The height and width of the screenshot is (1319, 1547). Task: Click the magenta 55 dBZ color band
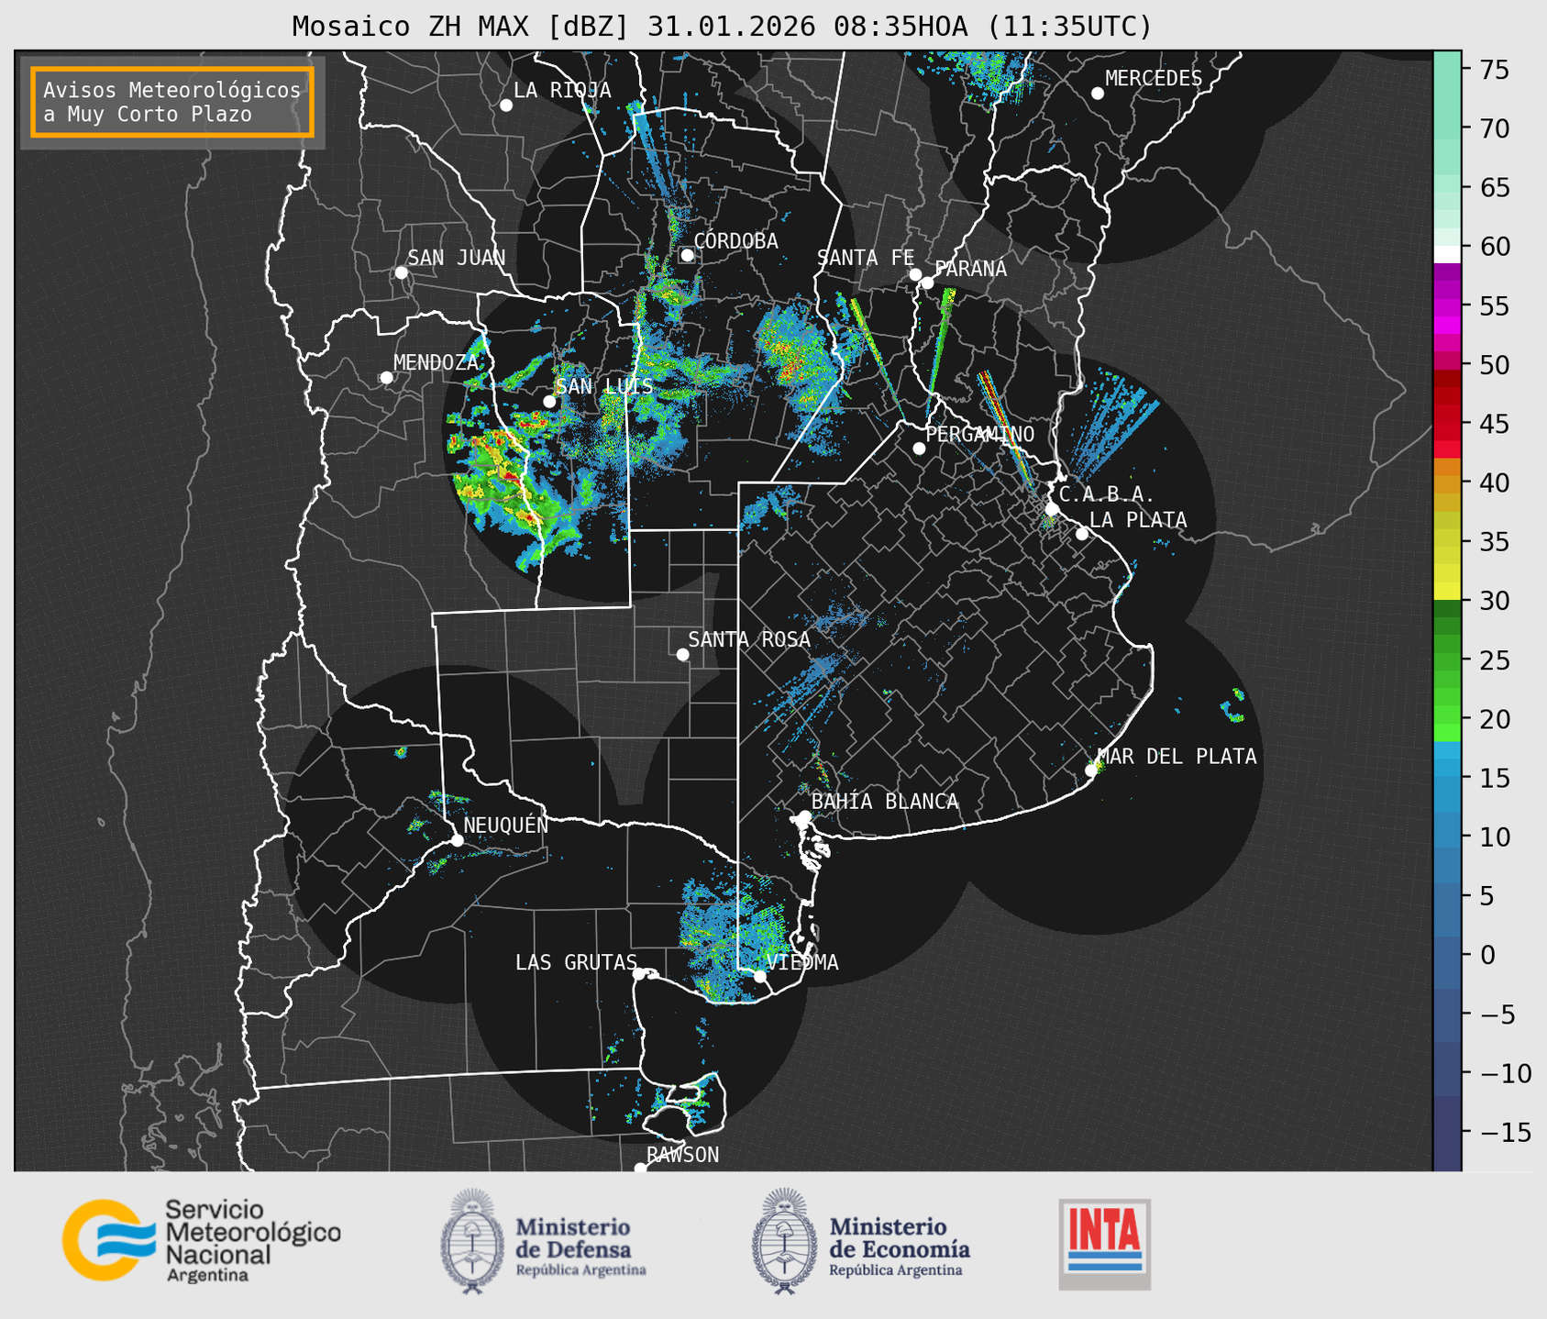1447,306
